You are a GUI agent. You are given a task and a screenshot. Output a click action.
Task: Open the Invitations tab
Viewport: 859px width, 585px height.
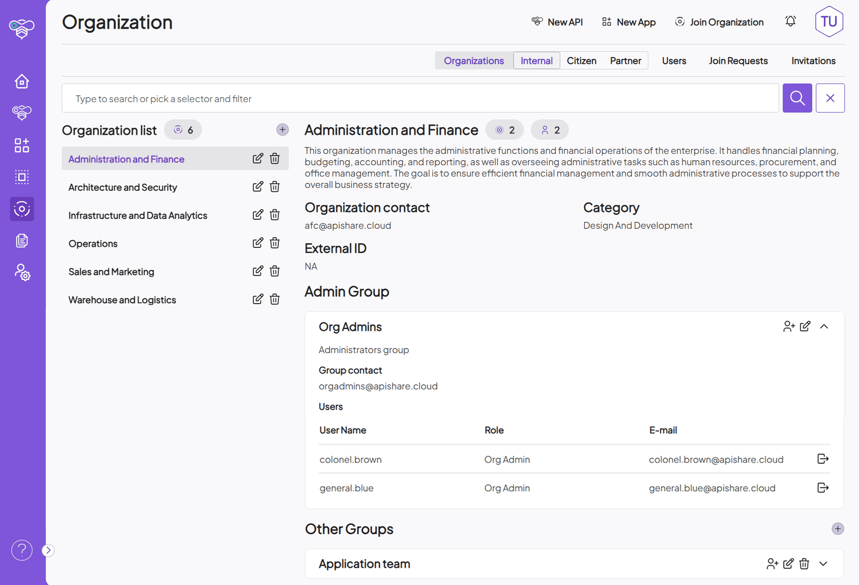813,60
